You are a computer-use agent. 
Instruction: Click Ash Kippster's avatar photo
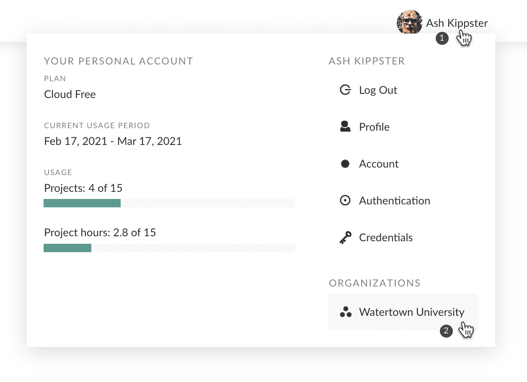point(409,21)
